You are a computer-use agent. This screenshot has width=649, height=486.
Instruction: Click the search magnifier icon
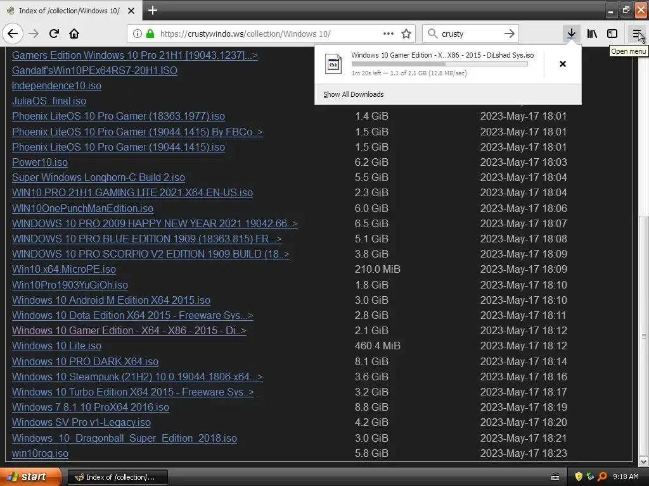(x=432, y=34)
